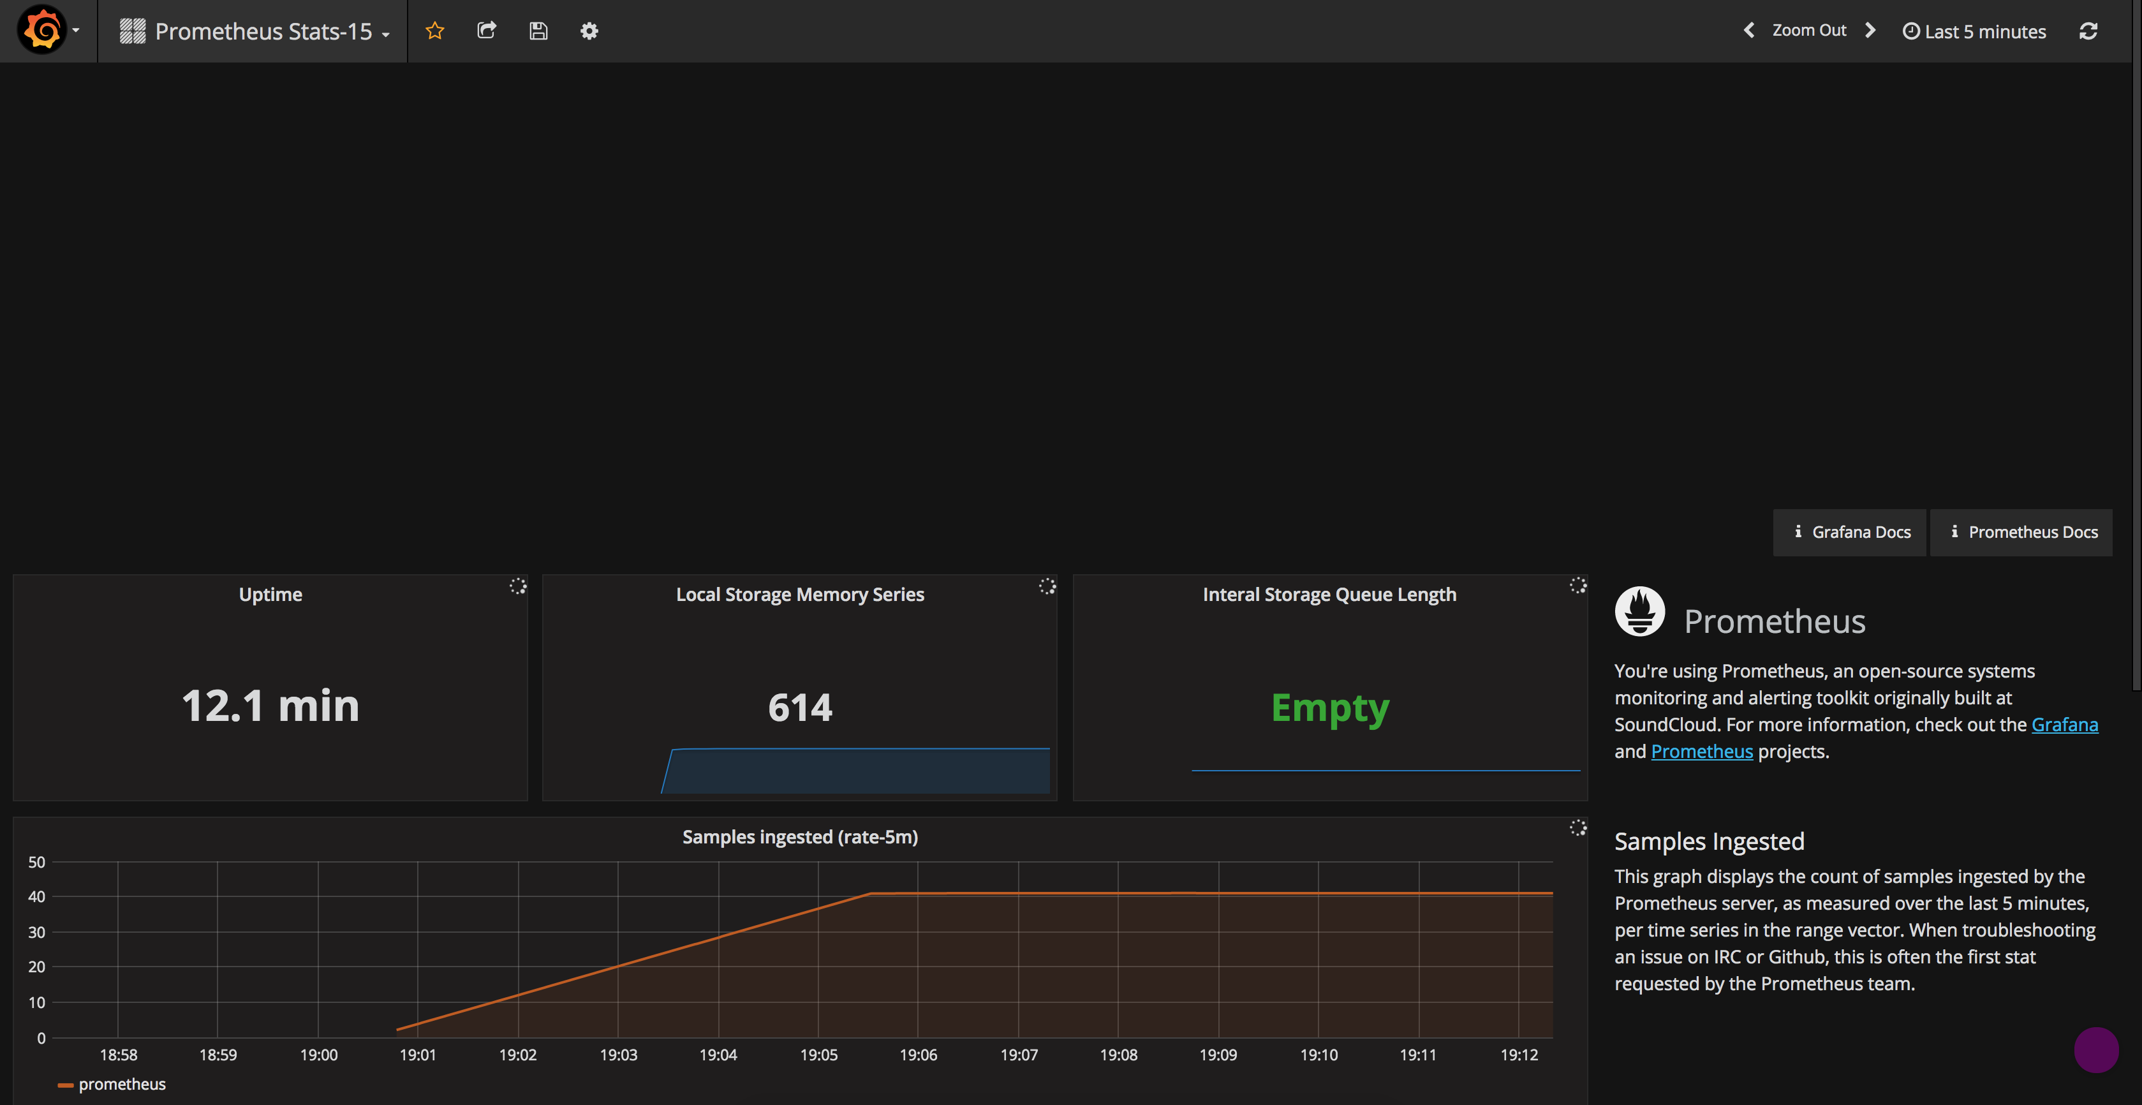
Task: Click the 50 y-axis label
Action: click(x=36, y=862)
